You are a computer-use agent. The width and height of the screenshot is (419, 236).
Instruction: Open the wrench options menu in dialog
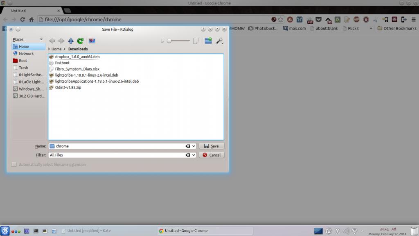[x=219, y=41]
